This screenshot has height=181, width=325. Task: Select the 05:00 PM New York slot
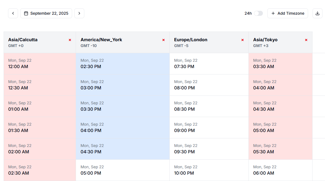pyautogui.click(x=123, y=170)
